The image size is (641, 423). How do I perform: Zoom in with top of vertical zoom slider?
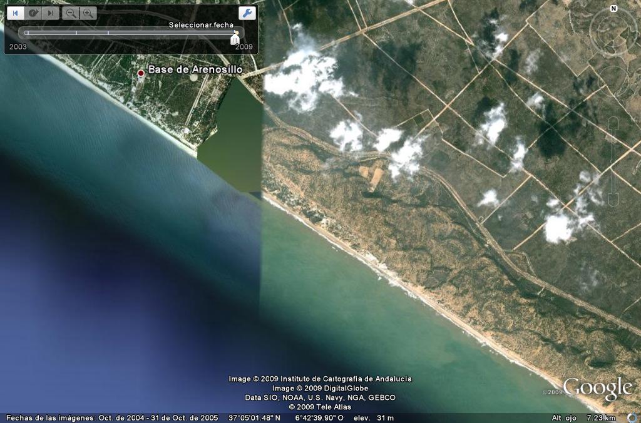[613, 122]
